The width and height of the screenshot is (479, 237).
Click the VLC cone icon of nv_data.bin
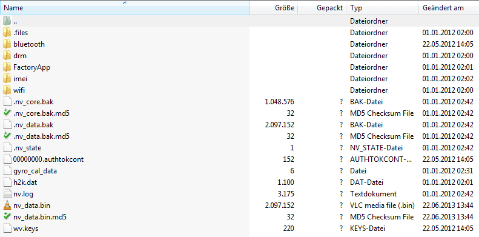pyautogui.click(x=7, y=205)
